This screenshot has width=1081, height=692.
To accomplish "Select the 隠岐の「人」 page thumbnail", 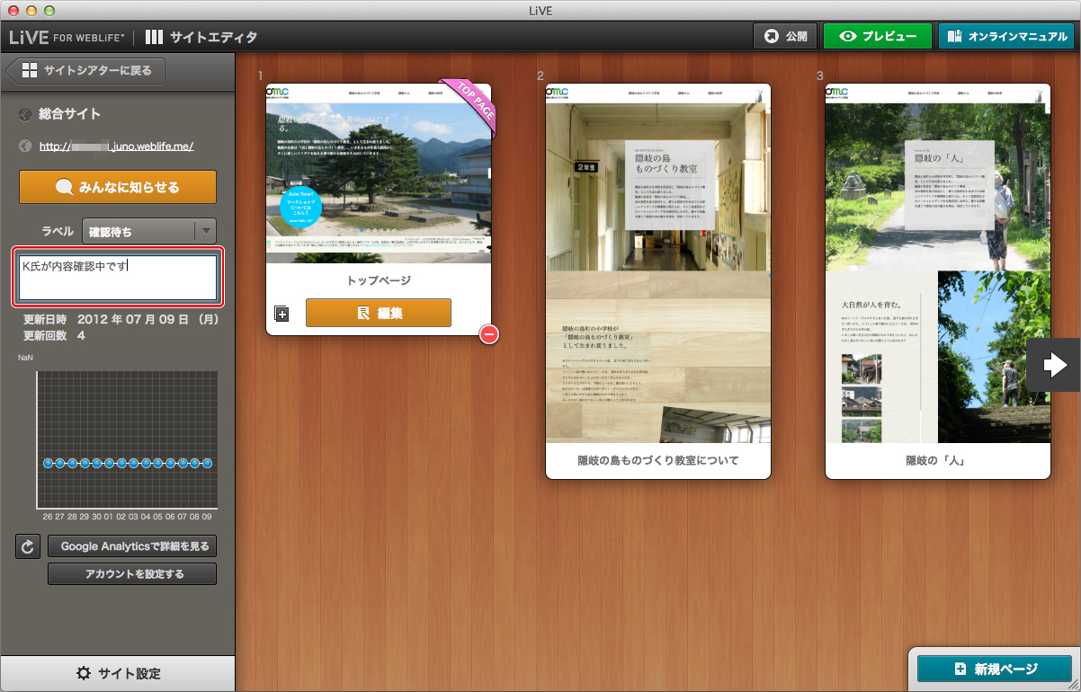I will (938, 263).
